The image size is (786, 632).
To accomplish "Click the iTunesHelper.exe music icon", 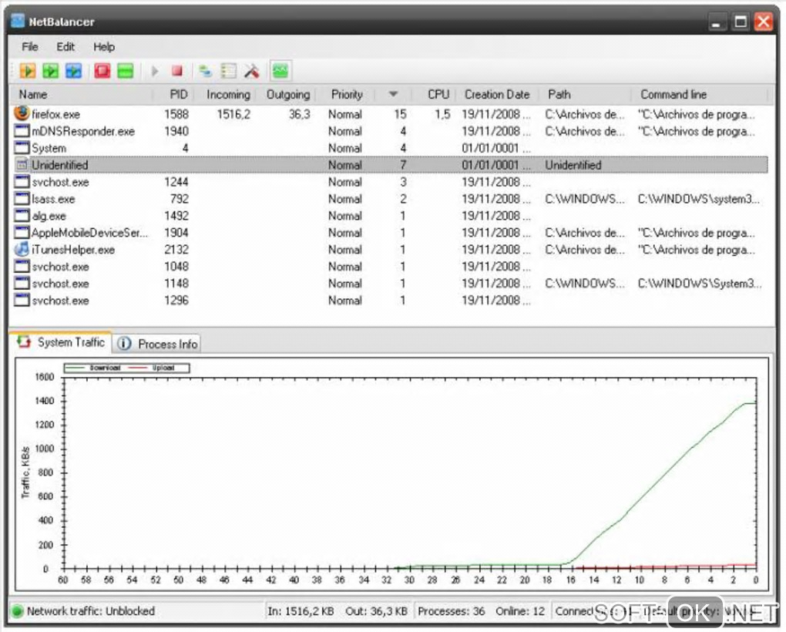I will 22,249.
